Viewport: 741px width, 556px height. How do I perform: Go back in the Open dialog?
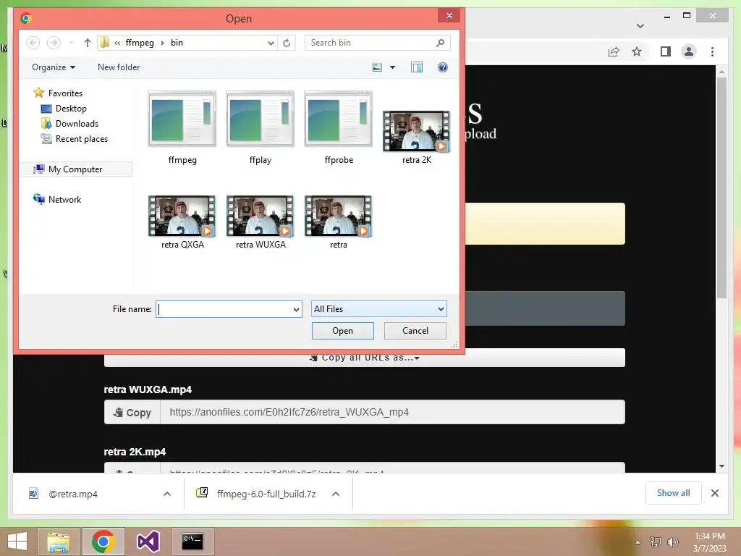[33, 43]
